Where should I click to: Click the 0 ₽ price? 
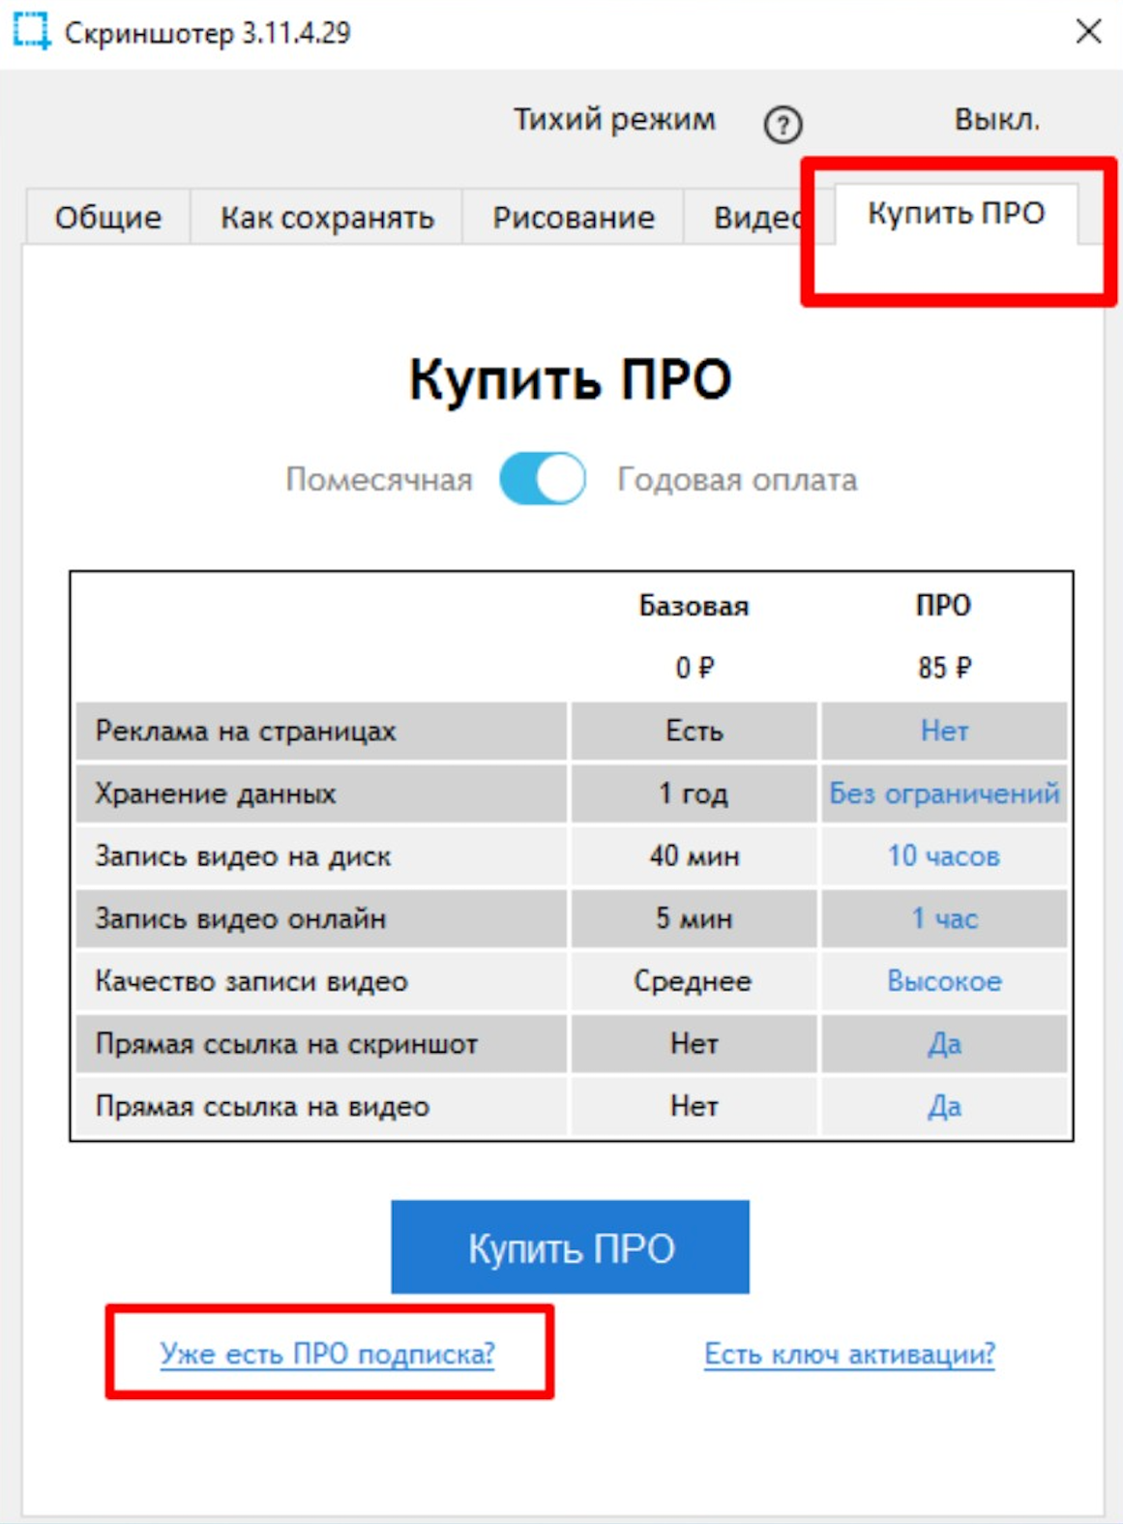tap(694, 668)
